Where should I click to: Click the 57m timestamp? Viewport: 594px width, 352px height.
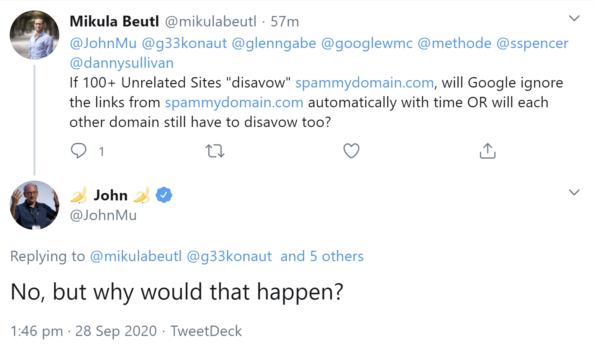[285, 21]
